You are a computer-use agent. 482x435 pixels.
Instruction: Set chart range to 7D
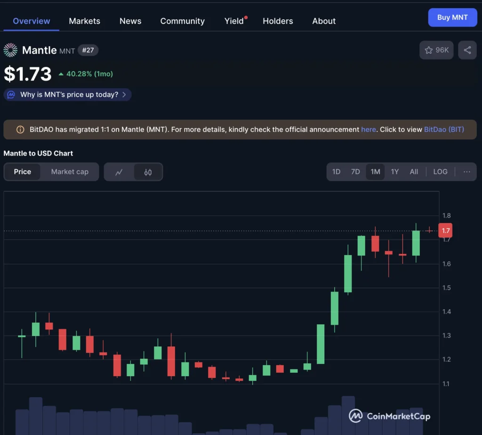coord(355,172)
